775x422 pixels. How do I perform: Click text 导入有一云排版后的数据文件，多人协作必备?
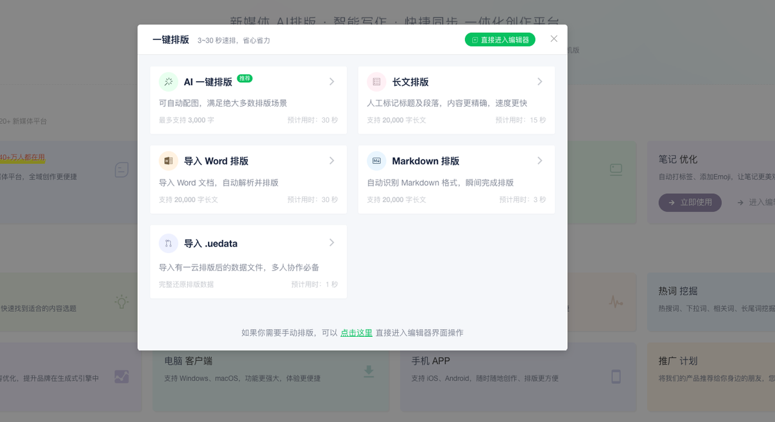(x=239, y=267)
